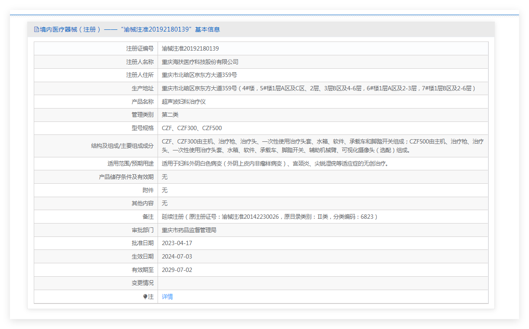This screenshot has height=329, width=529.
Task: Click the effective date 2024-07-03
Action: tap(177, 256)
